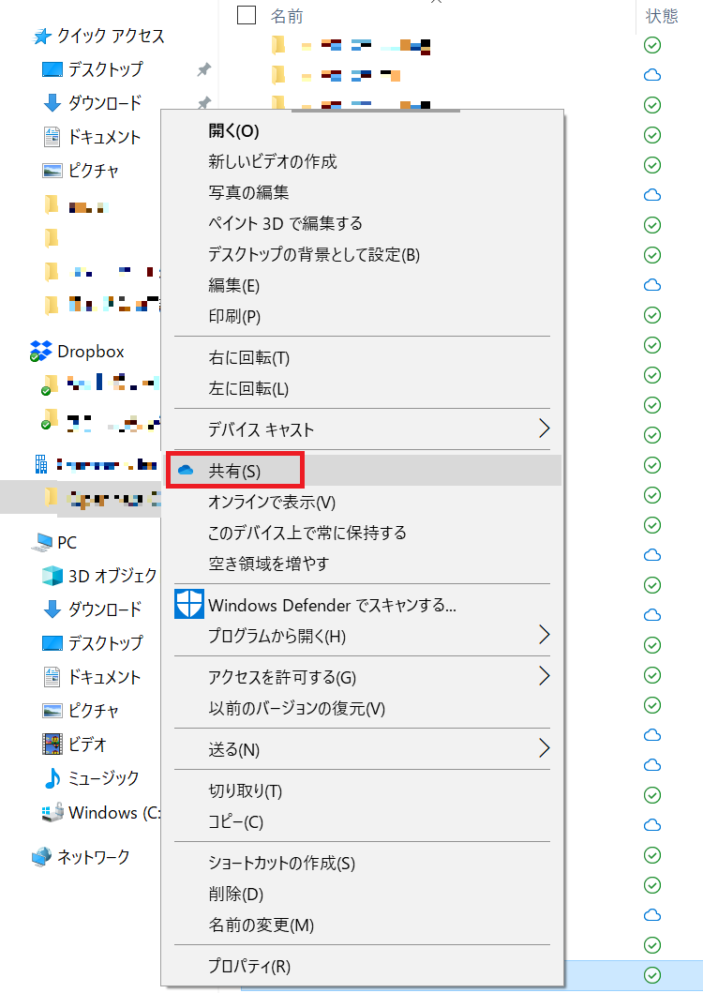
Task: Open ピクチャ under PC
Action: pos(93,711)
